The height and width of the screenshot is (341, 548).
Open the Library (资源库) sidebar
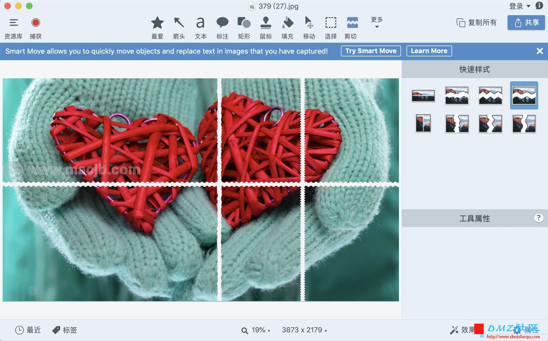[x=13, y=28]
